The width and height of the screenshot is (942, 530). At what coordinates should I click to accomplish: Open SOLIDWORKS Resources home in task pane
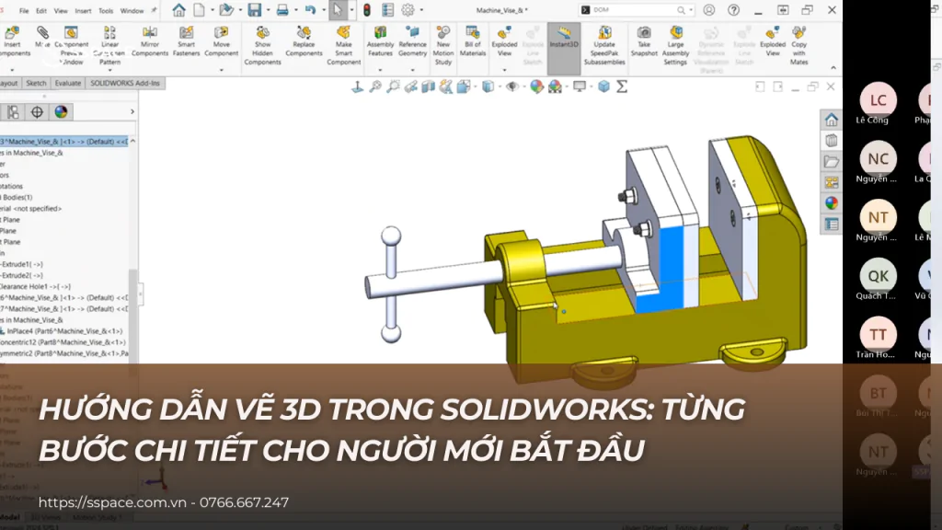point(832,120)
